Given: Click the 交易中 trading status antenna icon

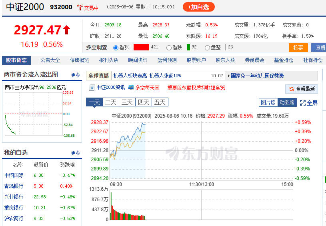Looking at the screenshot, I should [x=80, y=7].
